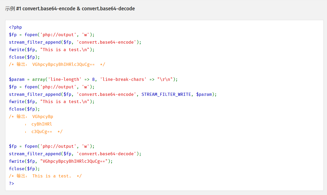Click the opening <?php tag

(x=15, y=27)
